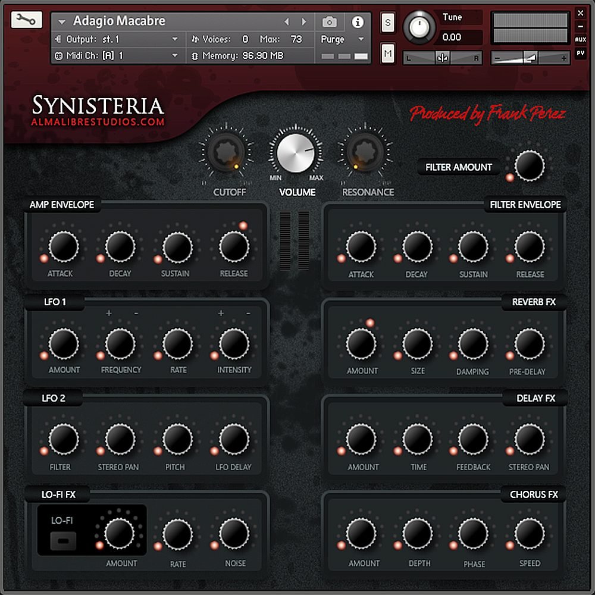Open snapshot view with camera icon
Image resolution: width=595 pixels, height=595 pixels.
(x=329, y=22)
